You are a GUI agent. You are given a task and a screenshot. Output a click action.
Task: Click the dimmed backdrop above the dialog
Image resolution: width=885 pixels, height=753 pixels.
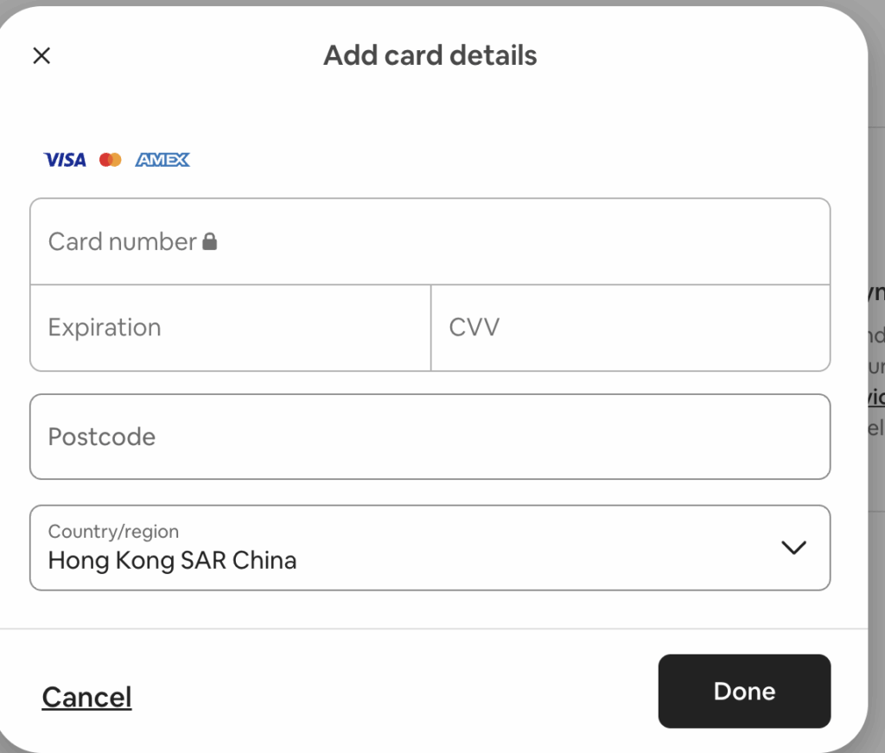432,3
